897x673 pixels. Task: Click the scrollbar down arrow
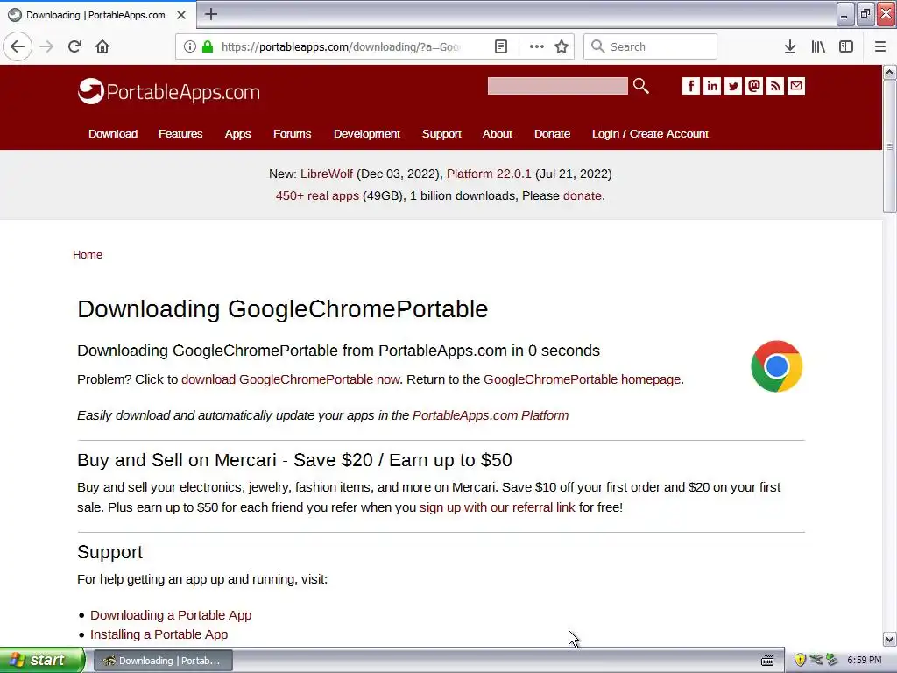tap(889, 639)
